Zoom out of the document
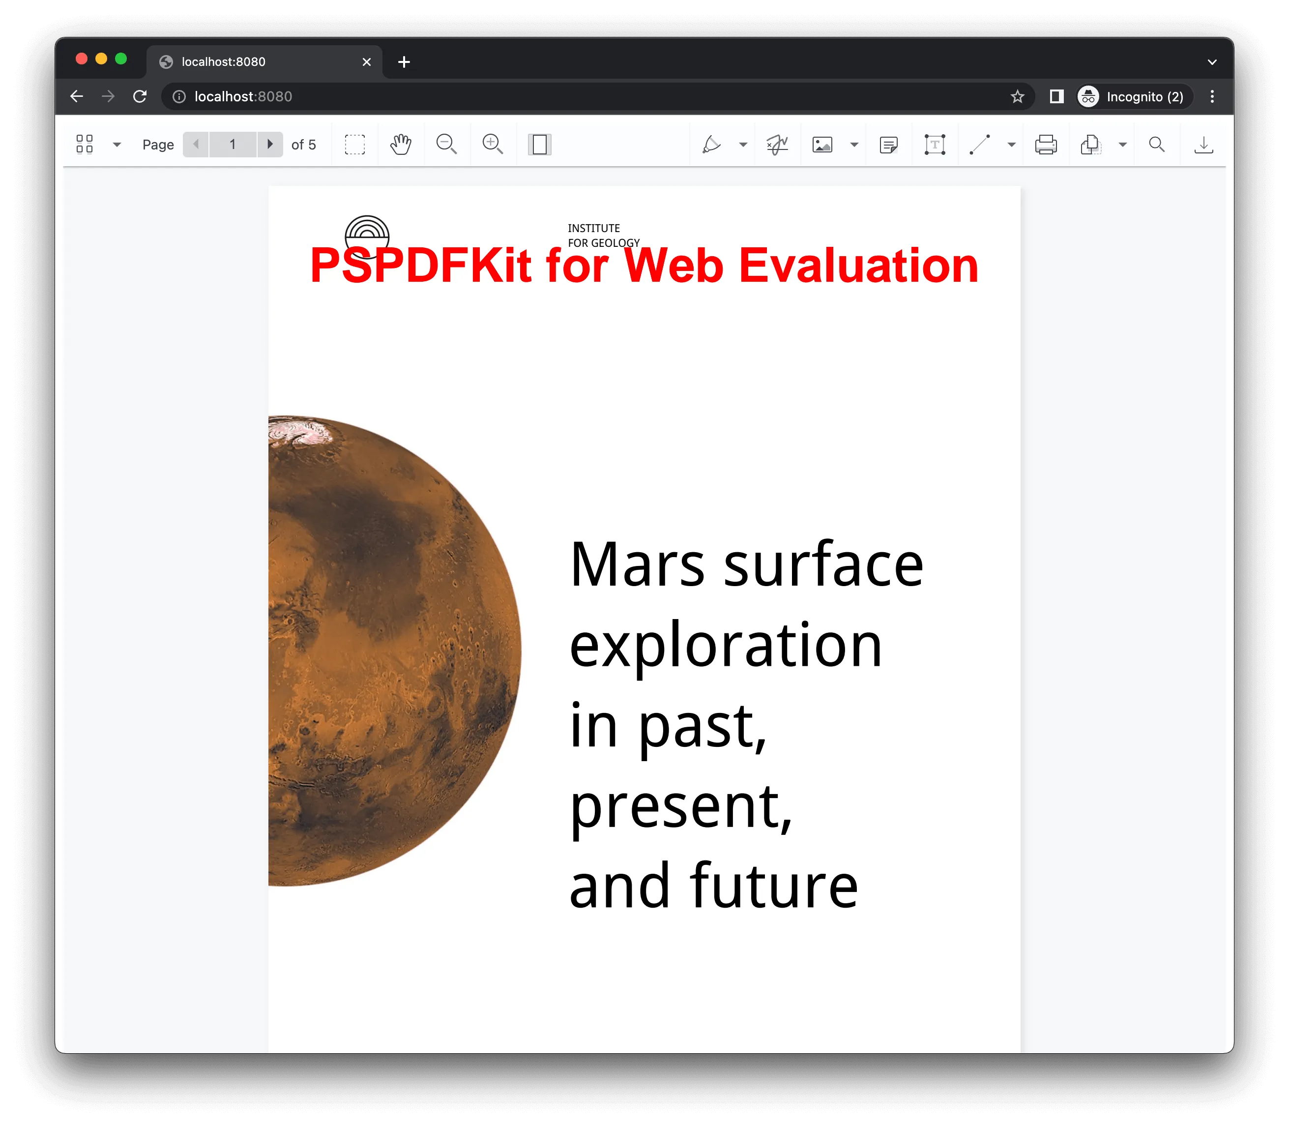 (x=446, y=145)
